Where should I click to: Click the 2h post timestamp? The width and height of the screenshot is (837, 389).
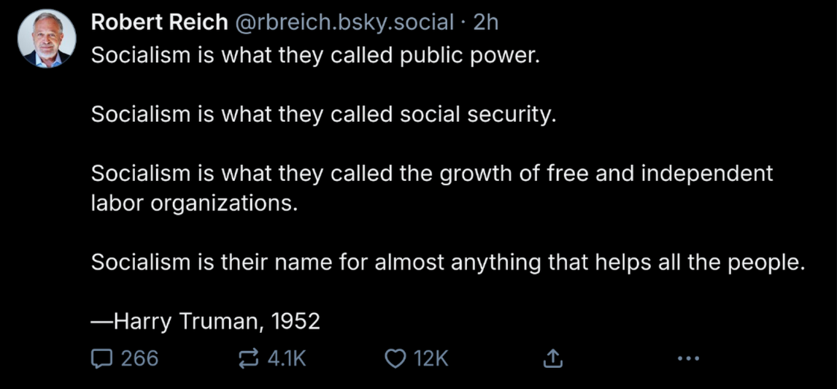tap(485, 23)
